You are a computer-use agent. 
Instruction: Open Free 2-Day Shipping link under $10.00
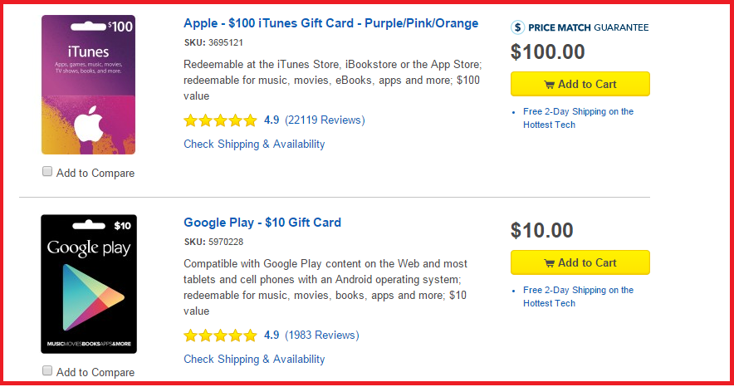(578, 296)
